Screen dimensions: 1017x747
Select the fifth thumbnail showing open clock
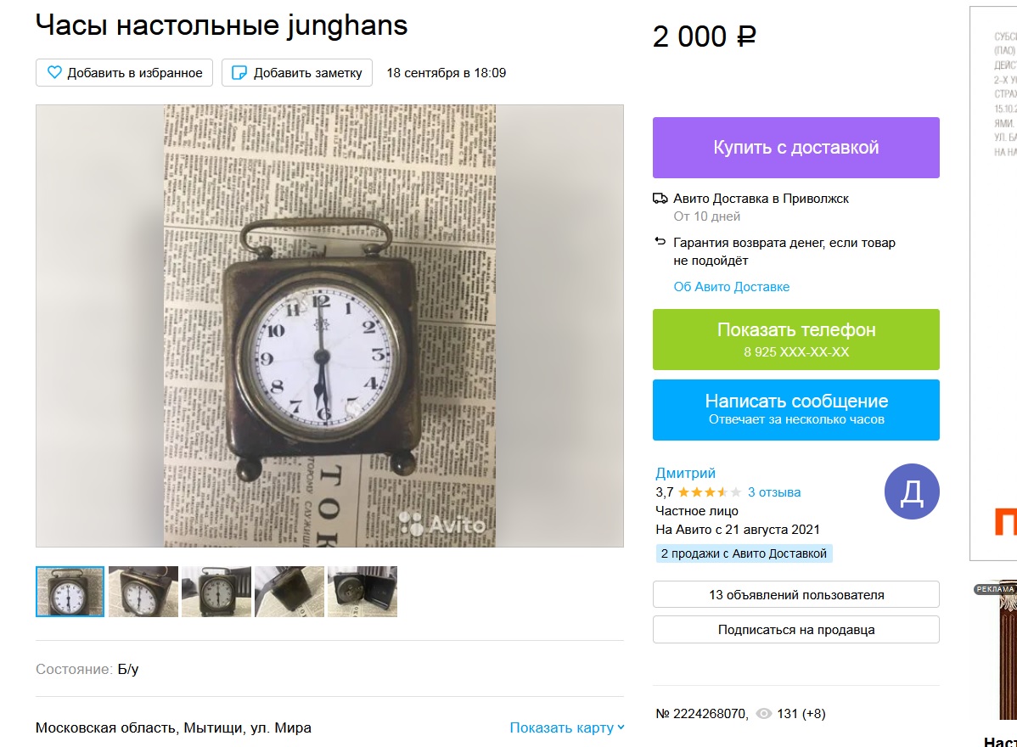(x=362, y=592)
